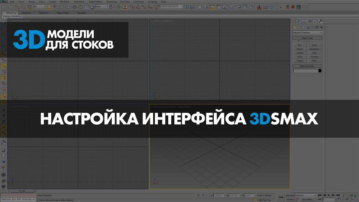Collapse the Name and Color rollout
Screen dimensions: 359x202
pyautogui.click(x=307, y=66)
